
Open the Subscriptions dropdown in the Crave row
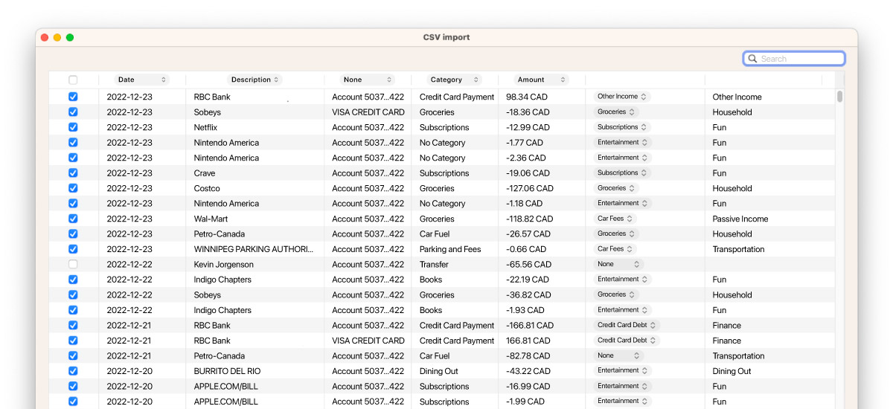(x=622, y=173)
